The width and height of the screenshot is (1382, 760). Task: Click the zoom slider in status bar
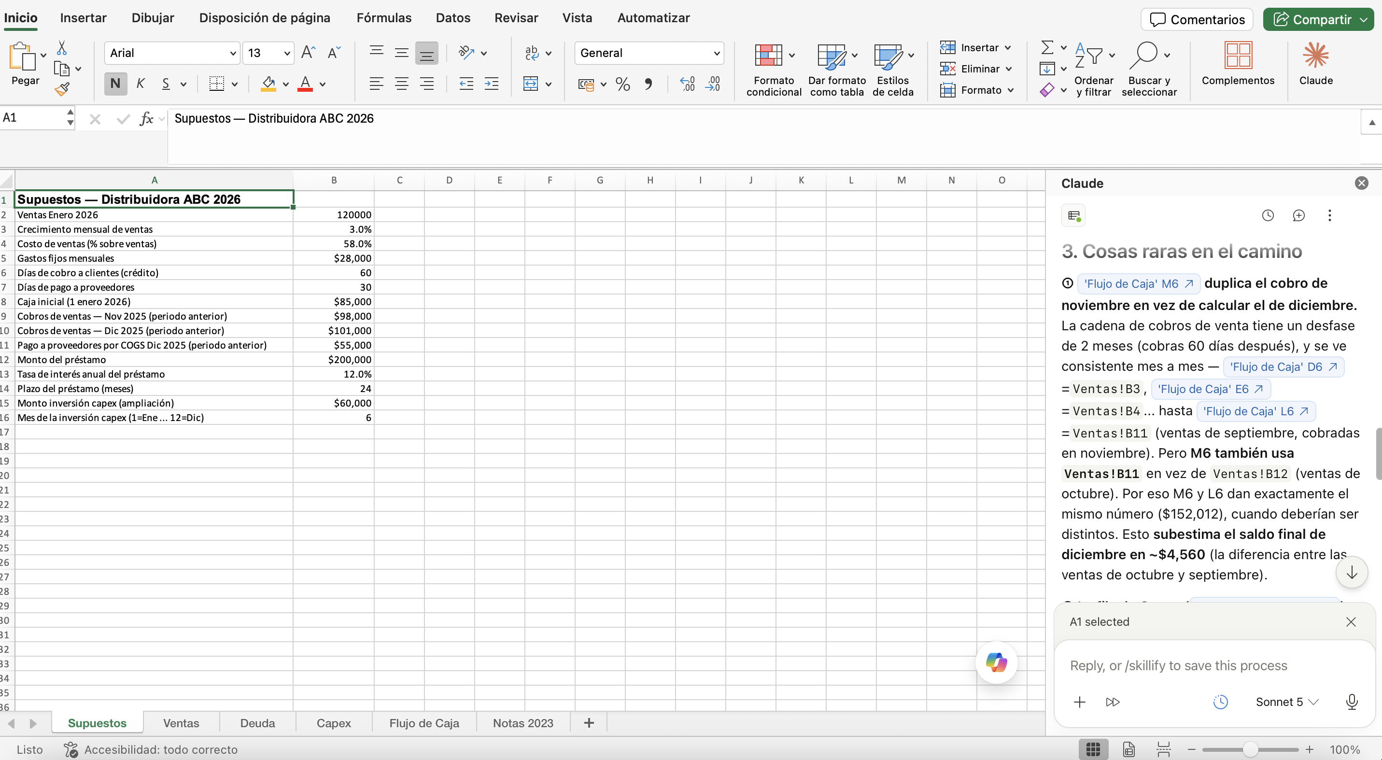click(1250, 749)
